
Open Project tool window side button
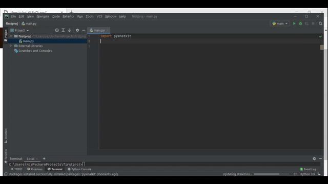pos(6,35)
